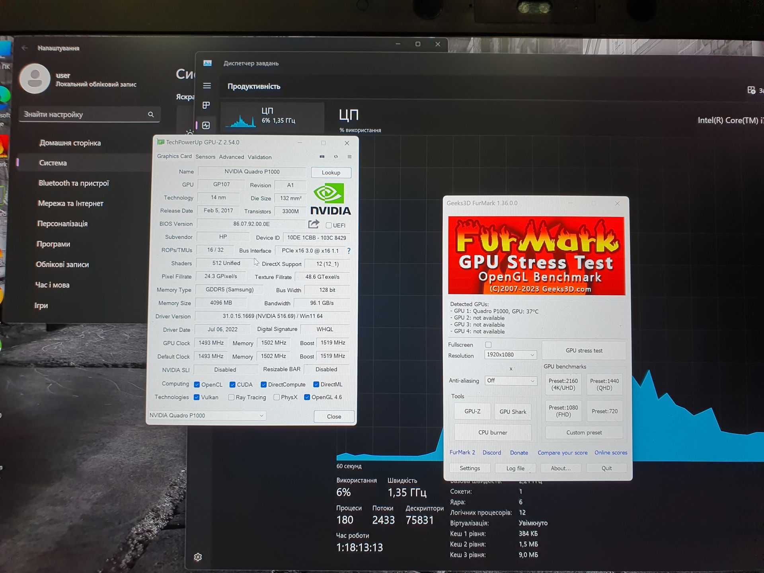Switch to the GPU-Z Sensors tab
The image size is (764, 573).
pyautogui.click(x=205, y=157)
